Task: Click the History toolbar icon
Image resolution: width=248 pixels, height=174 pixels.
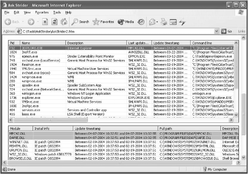Action: 141,22
